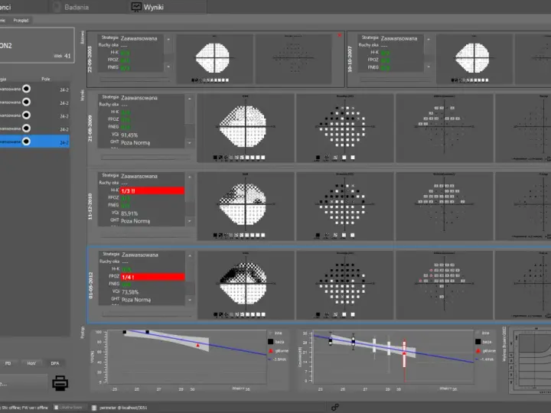Open grayscale field map of 01-05-2012 exam
Image resolution: width=551 pixels, height=413 pixels.
(246, 284)
